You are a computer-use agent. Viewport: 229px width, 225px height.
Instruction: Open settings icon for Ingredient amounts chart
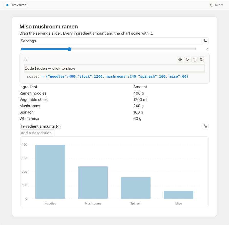[205, 126]
